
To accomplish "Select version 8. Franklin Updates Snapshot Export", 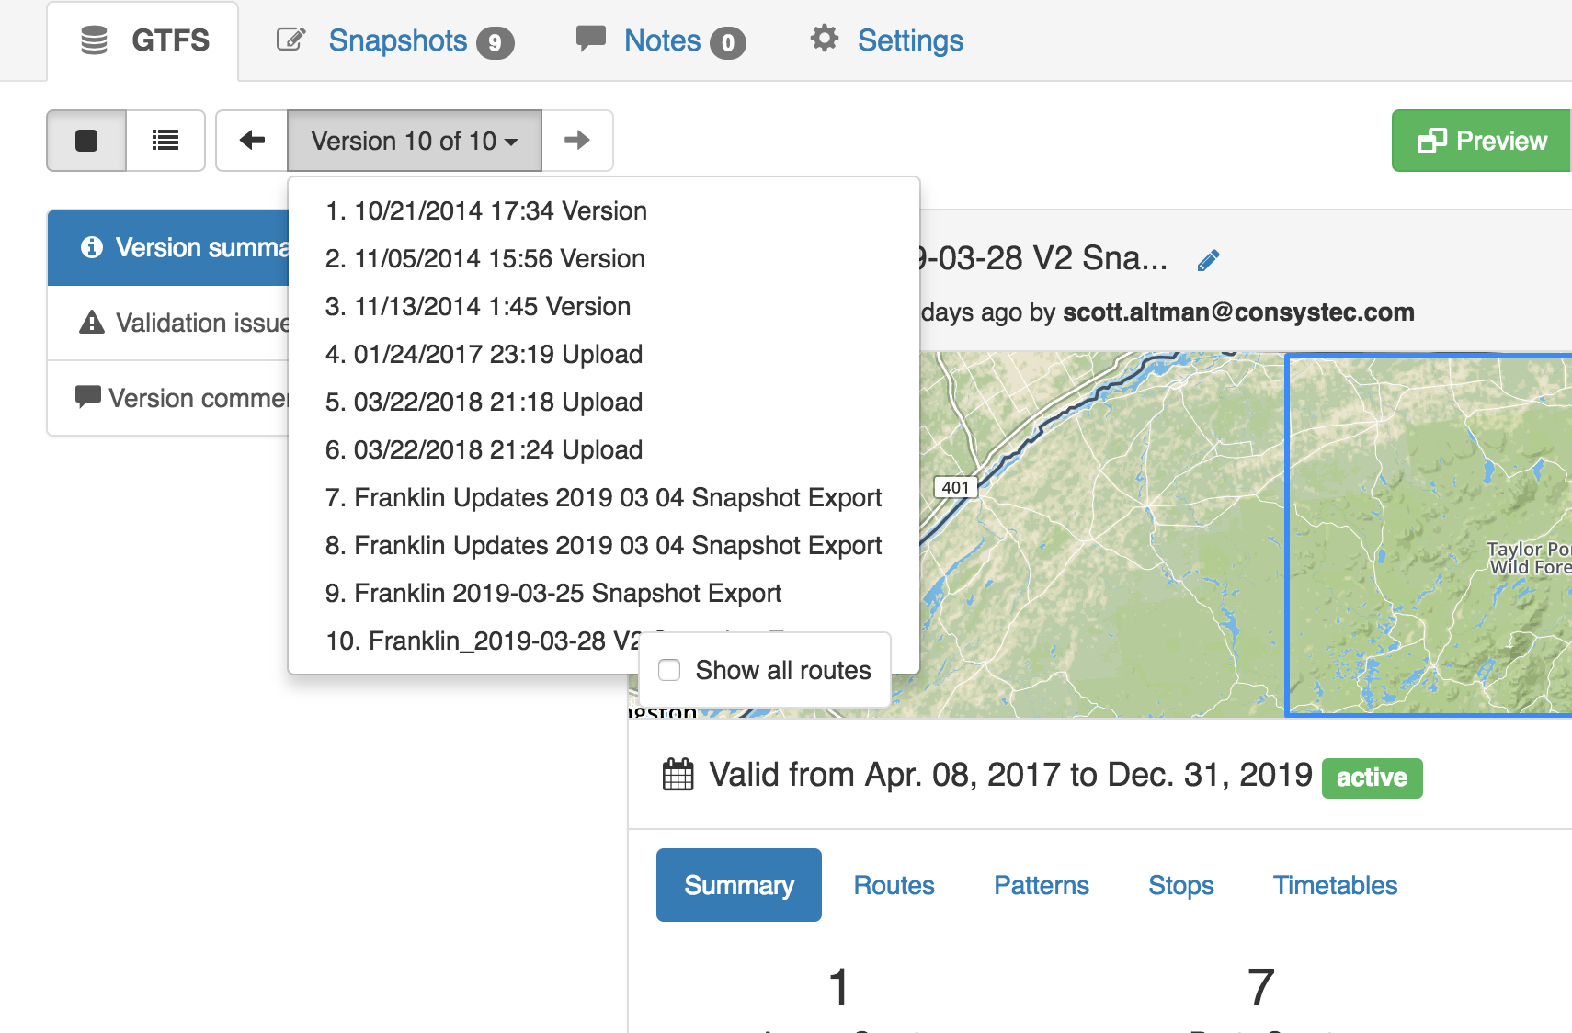I will pyautogui.click(x=603, y=546).
